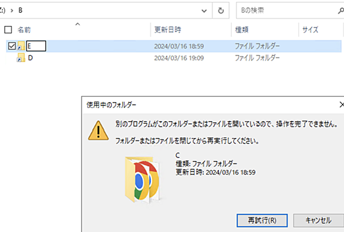Click the search magnifier icon

pyautogui.click(x=341, y=11)
